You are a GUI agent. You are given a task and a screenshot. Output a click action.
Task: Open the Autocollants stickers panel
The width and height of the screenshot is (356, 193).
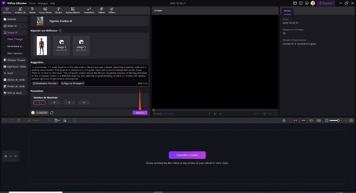(73, 10)
